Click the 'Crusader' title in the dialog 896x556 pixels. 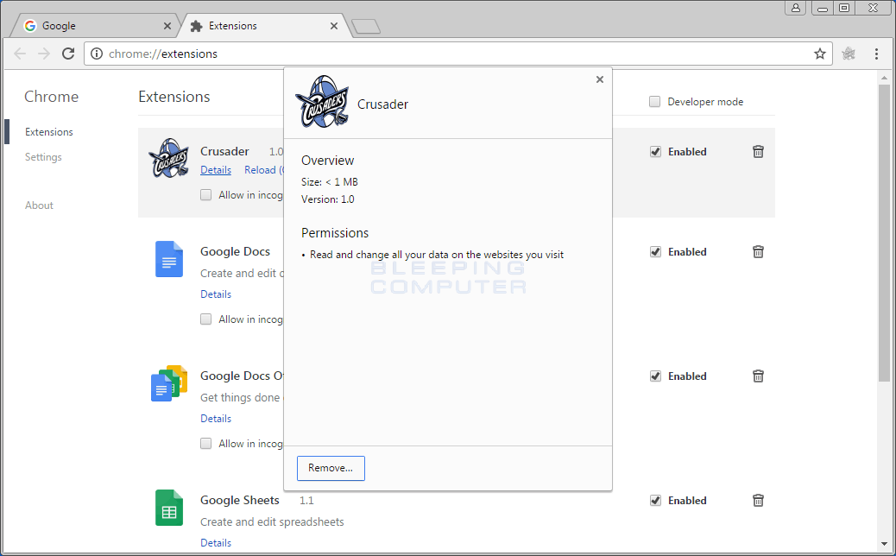point(383,104)
